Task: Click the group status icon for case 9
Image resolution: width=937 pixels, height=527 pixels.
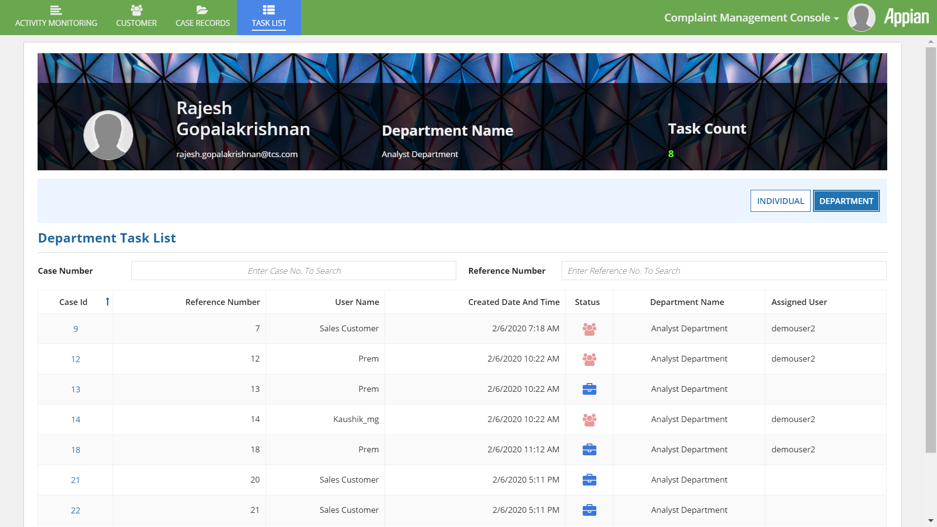Action: pyautogui.click(x=589, y=329)
